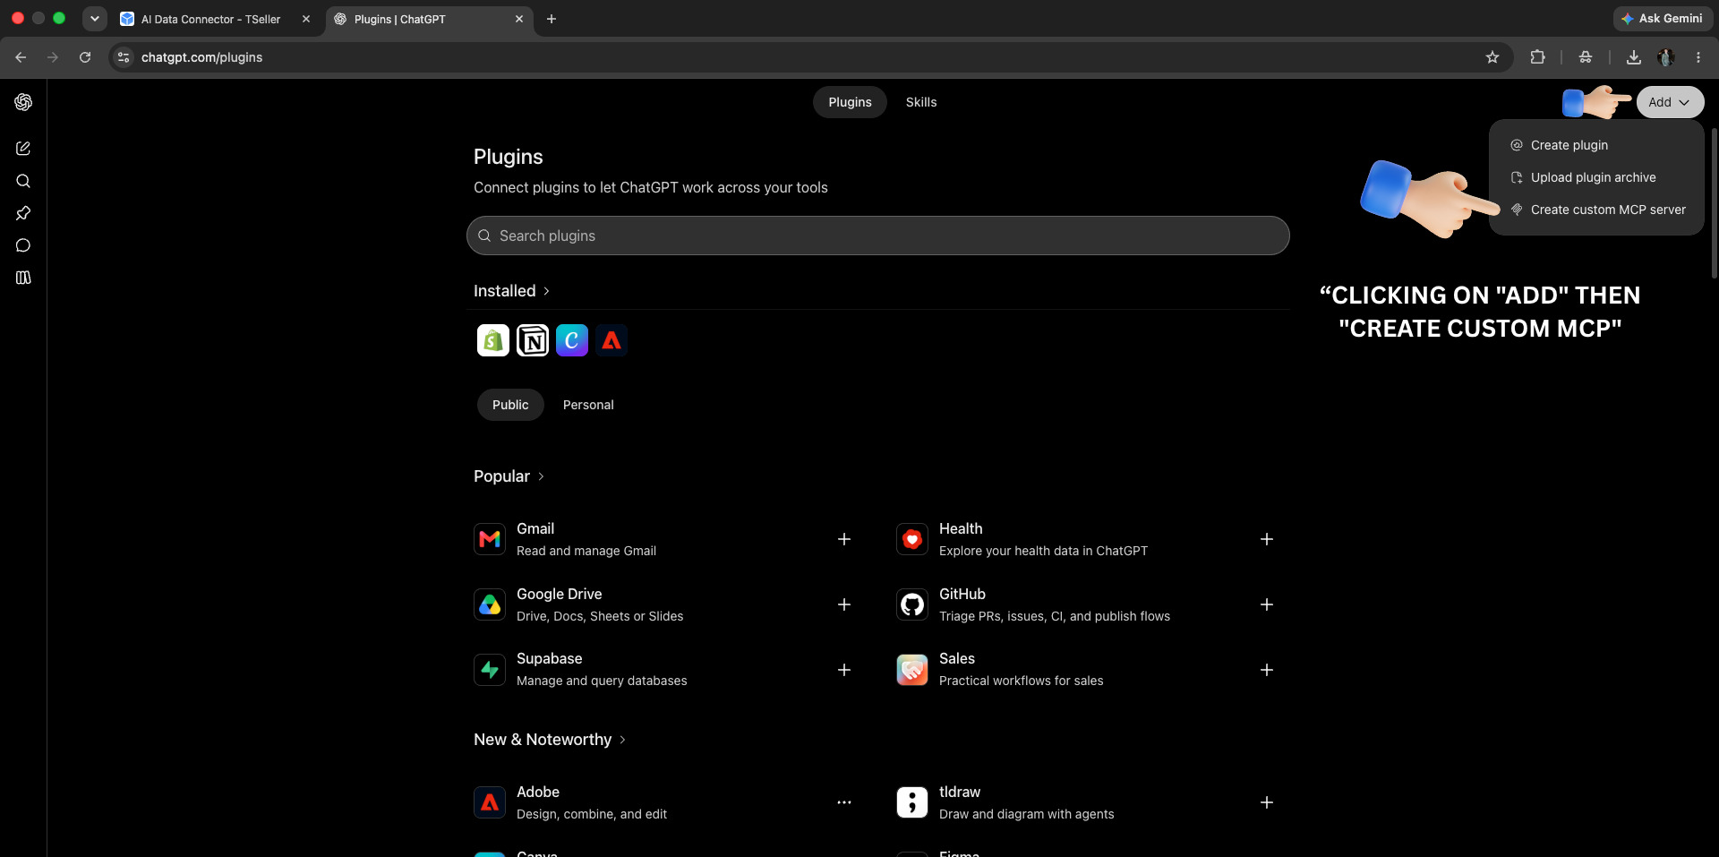
Task: Expand the Popular plugins section
Action: tap(509, 476)
